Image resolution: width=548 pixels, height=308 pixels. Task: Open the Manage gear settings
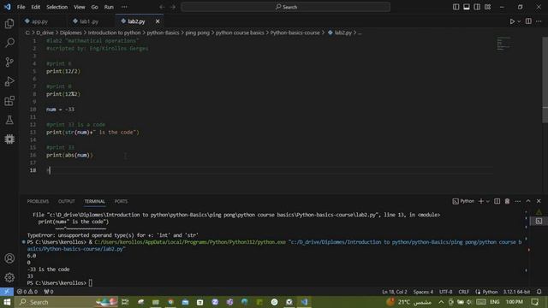(x=9, y=277)
